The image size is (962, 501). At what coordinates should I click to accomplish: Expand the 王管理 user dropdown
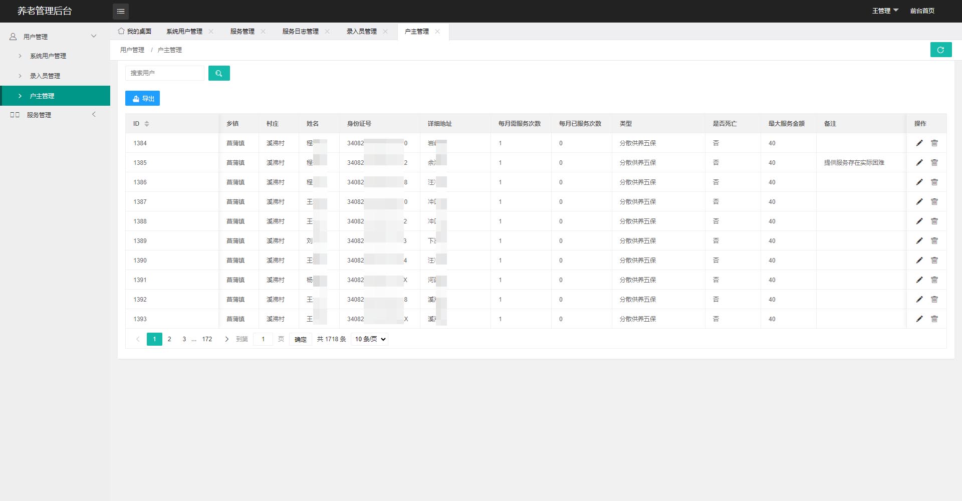pyautogui.click(x=885, y=11)
